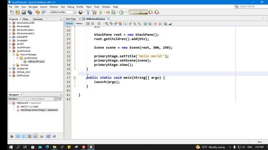Click the Redo toolbar icon
The width and height of the screenshot is (268, 150).
click(x=44, y=12)
